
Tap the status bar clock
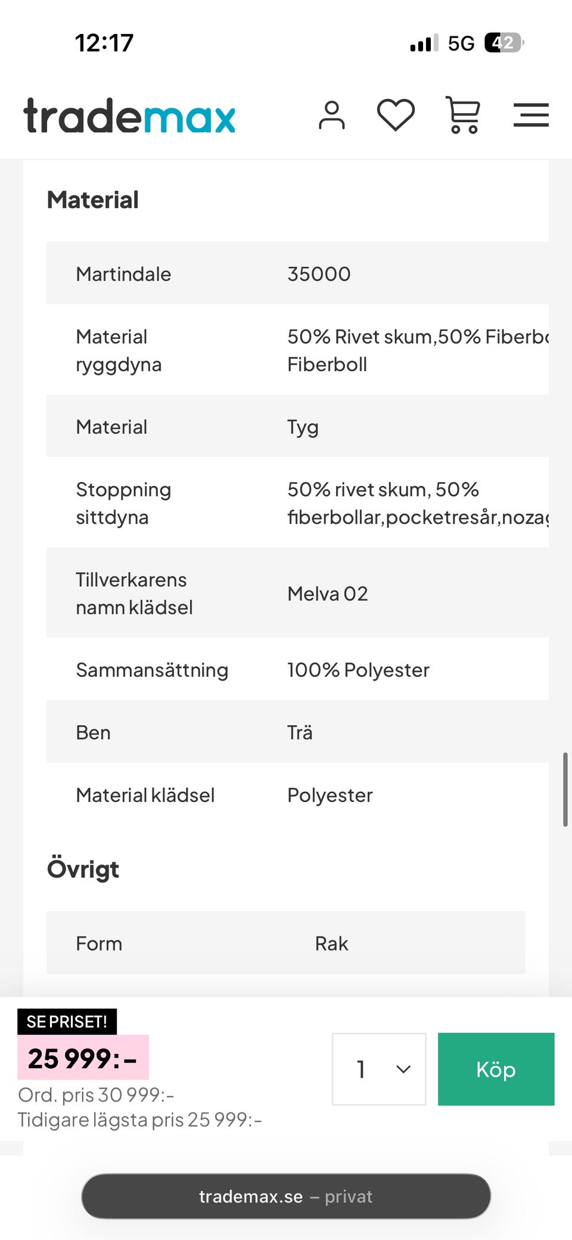[x=104, y=43]
